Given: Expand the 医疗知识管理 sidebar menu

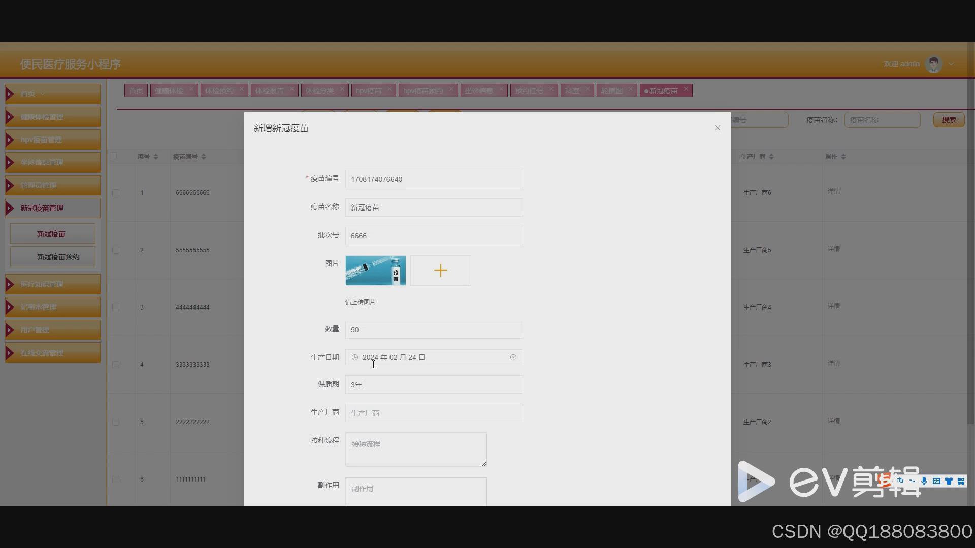Looking at the screenshot, I should click(53, 284).
